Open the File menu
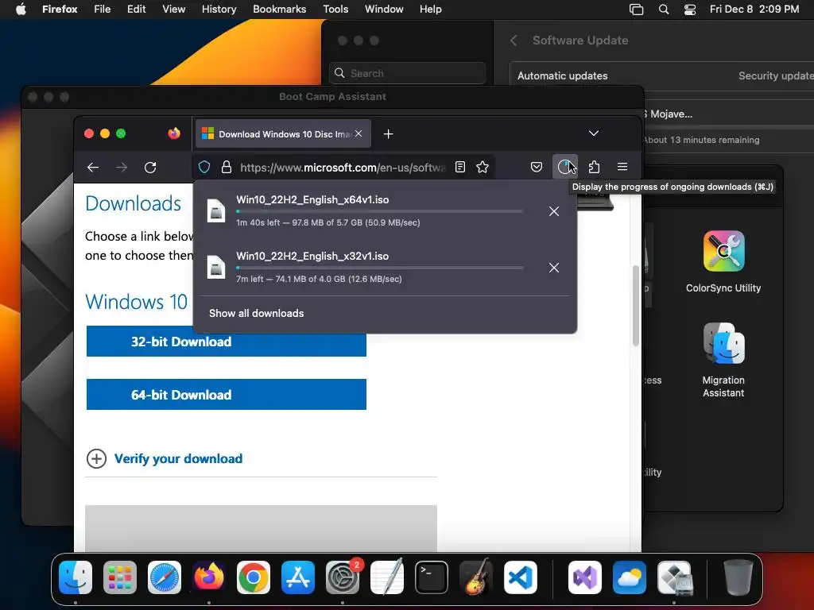The width and height of the screenshot is (814, 610). 103,10
